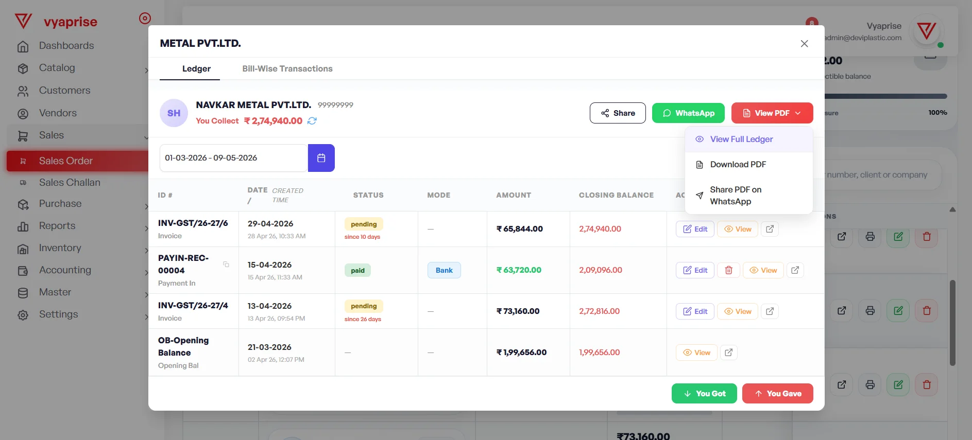Click the Dashboards home icon

23,46
